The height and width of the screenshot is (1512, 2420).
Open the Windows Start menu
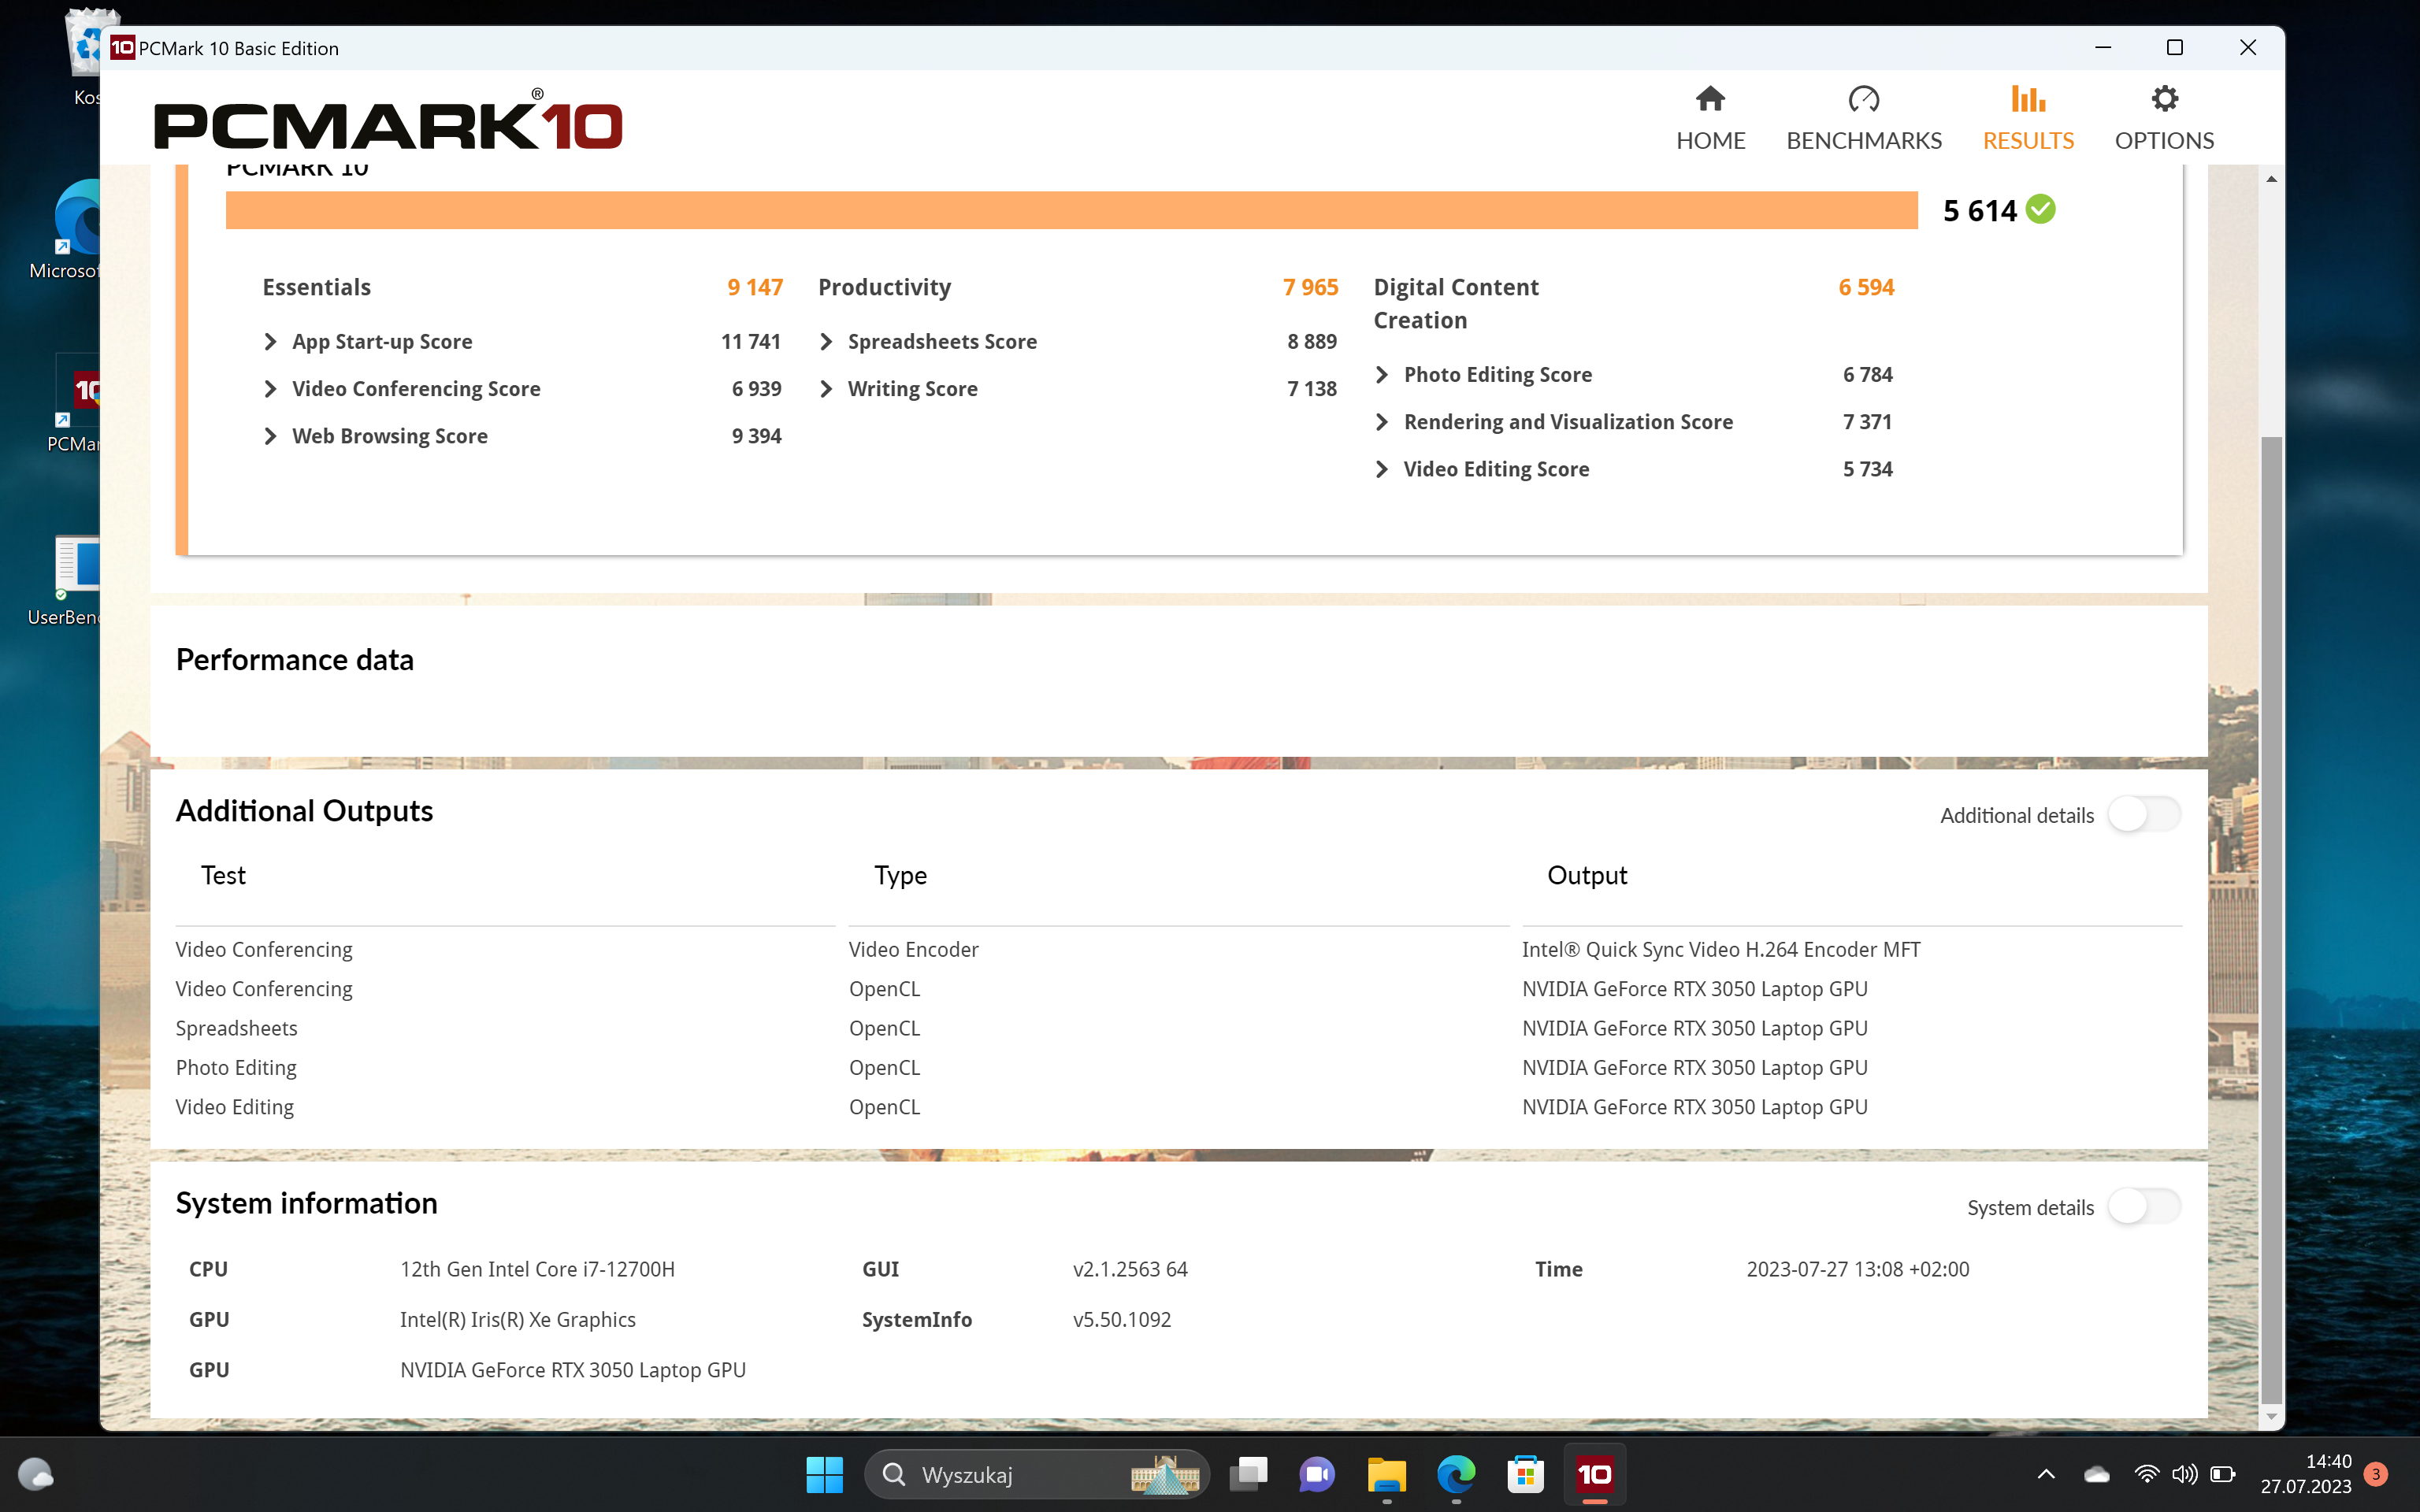824,1474
